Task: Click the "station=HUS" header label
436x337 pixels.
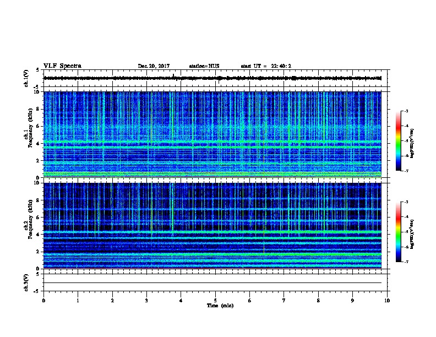Action: (x=204, y=66)
